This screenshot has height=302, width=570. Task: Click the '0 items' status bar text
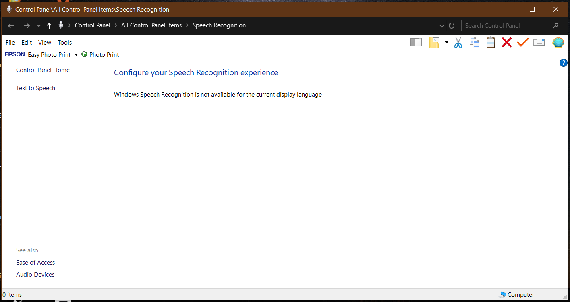tap(12, 295)
